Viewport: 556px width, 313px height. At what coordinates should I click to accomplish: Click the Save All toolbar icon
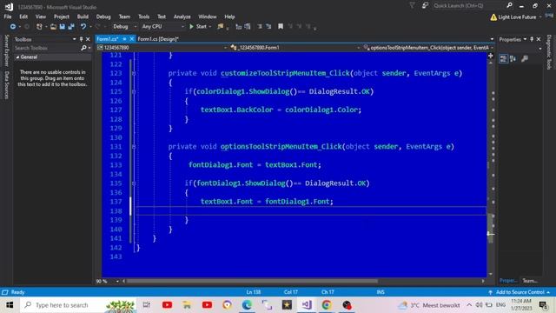click(71, 27)
